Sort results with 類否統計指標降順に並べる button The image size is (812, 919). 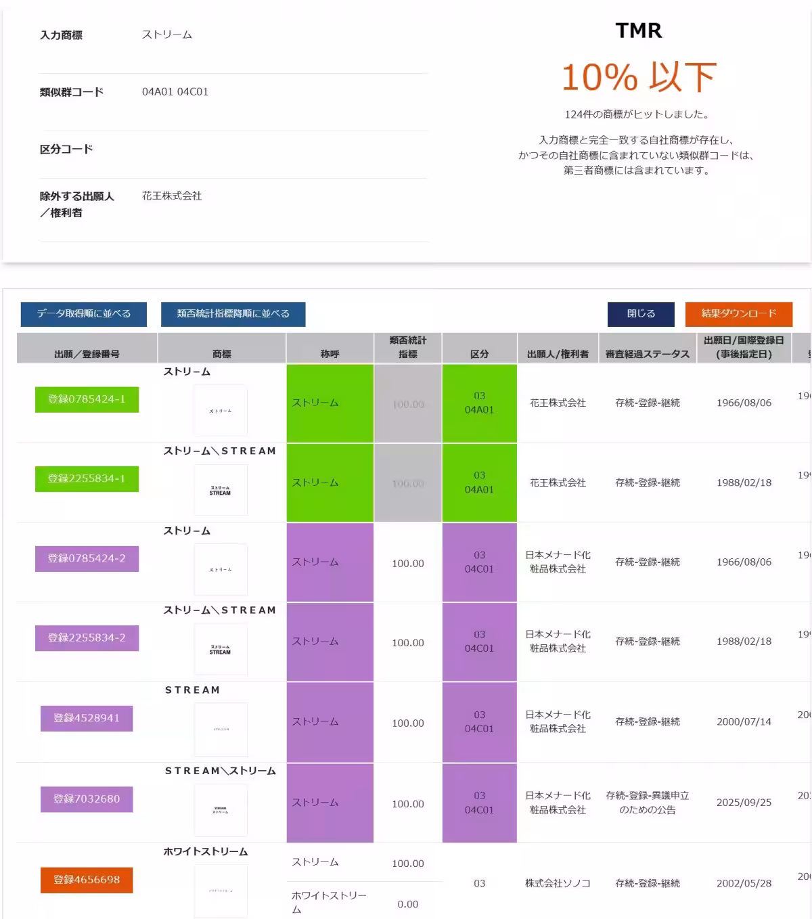point(233,314)
